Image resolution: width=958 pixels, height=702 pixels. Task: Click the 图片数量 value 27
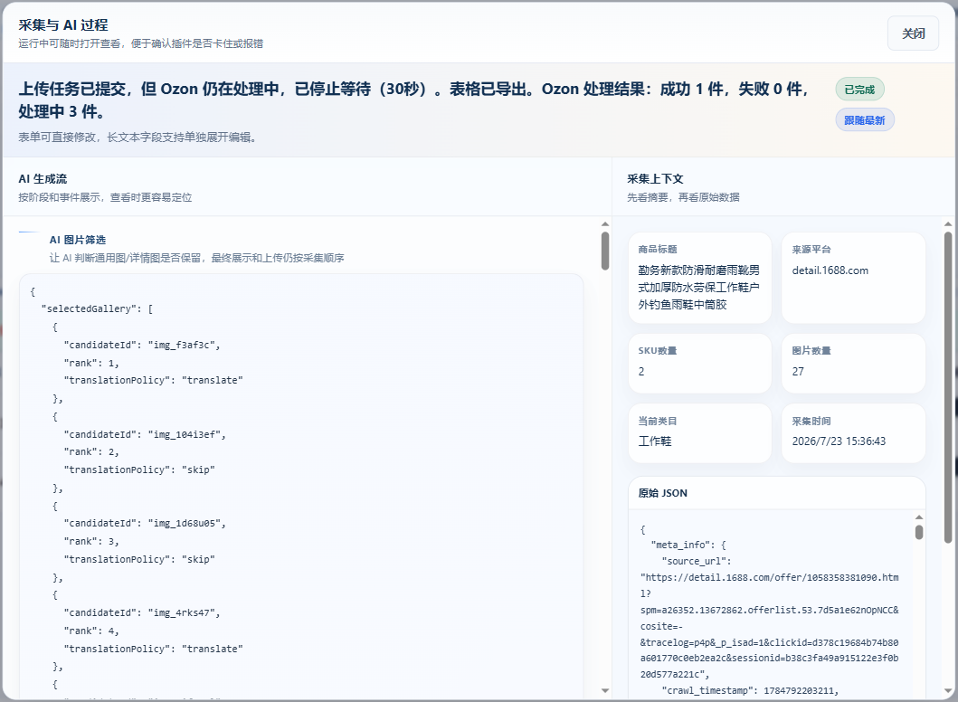(798, 372)
